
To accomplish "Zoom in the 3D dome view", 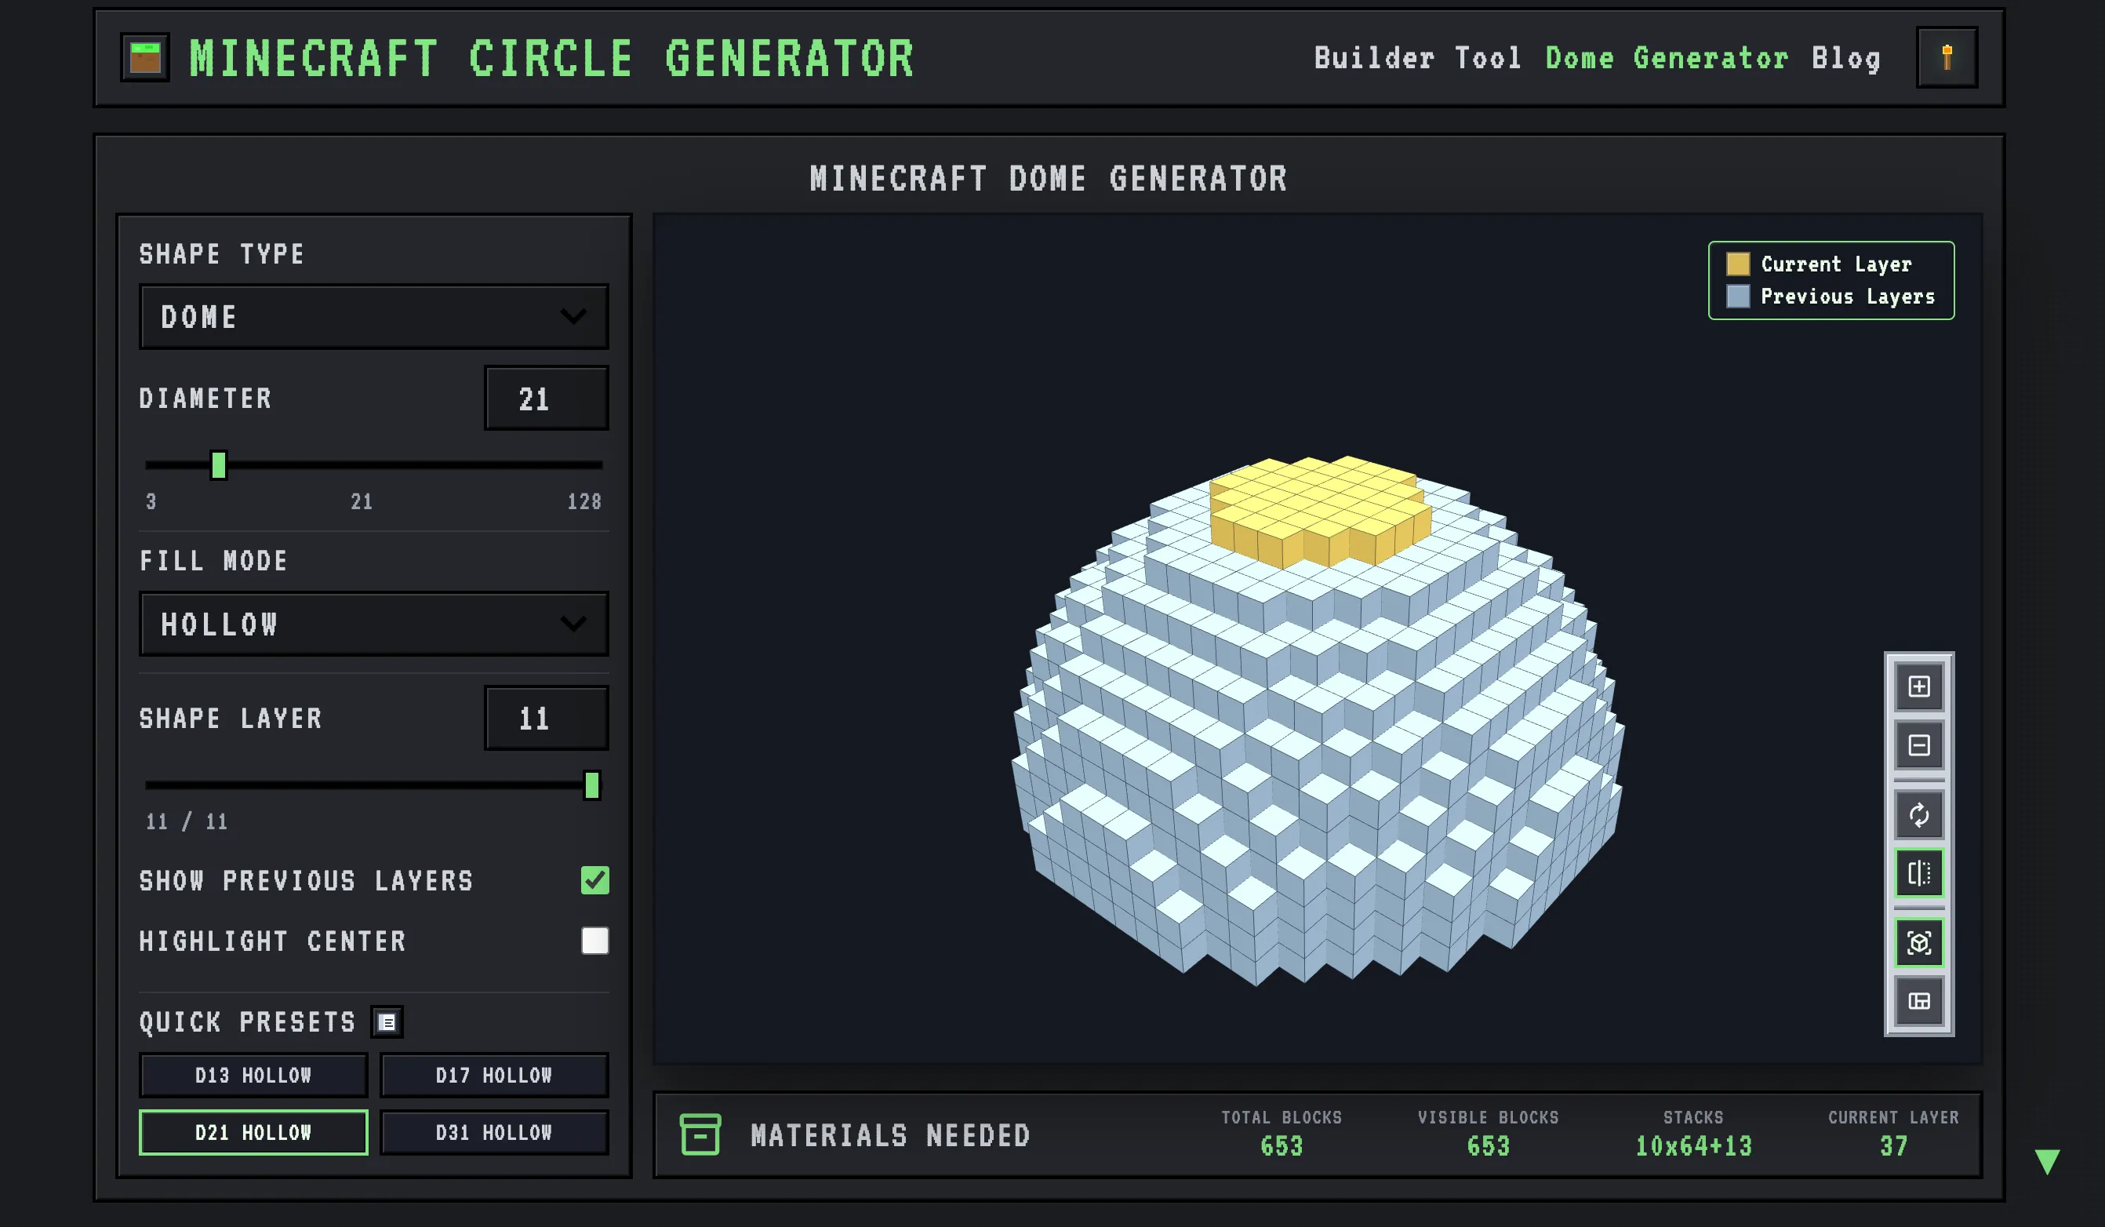I will 1918,687.
